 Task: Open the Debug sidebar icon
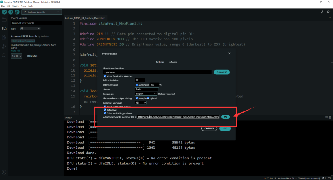[x=4, y=47]
